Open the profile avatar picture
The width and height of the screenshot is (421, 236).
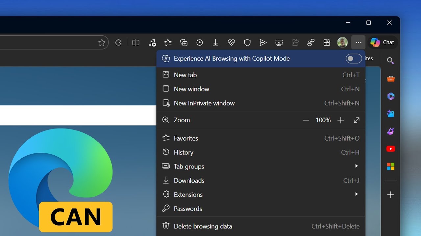pos(342,42)
